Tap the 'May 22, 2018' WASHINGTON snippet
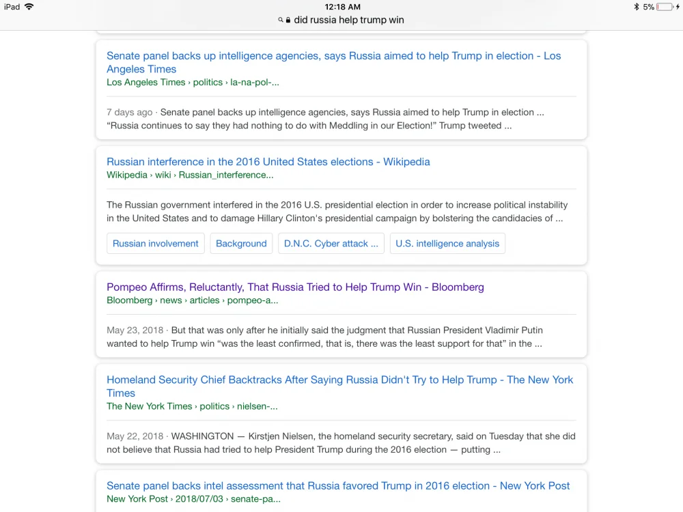Screen dimensions: 683x512 (x=341, y=443)
